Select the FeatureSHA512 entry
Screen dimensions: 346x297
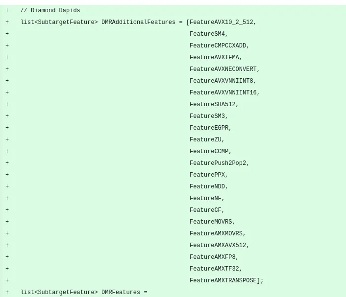(x=213, y=104)
